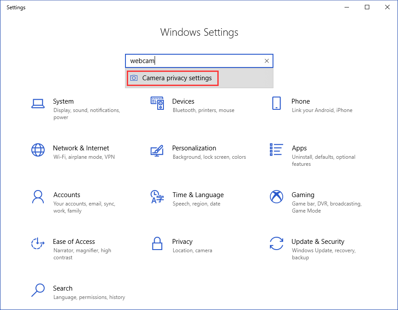Maximize the Settings window
Image resolution: width=398 pixels, height=310 pixels.
(x=367, y=7)
